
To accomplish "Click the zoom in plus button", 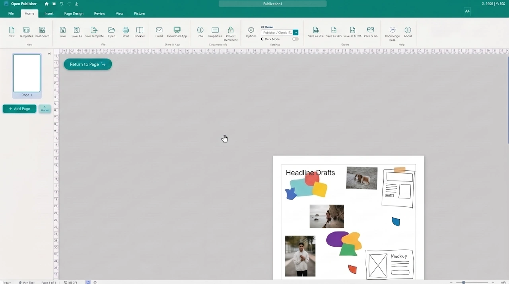I will (493, 282).
